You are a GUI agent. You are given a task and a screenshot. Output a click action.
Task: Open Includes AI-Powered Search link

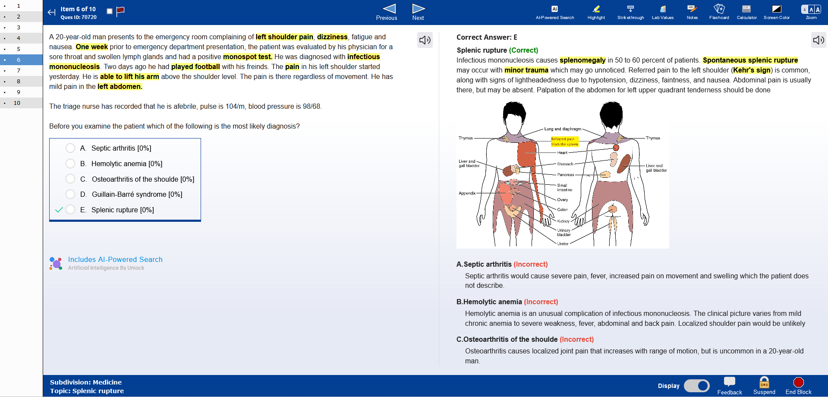[115, 259]
